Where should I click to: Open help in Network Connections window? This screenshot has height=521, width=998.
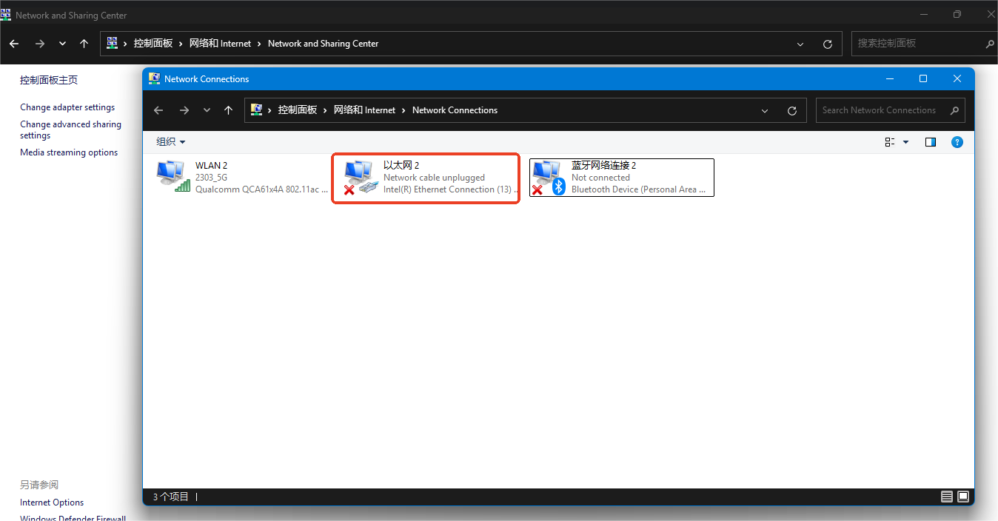[957, 142]
